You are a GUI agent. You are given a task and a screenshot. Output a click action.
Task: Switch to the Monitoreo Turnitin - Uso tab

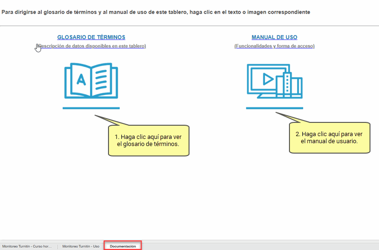click(81, 246)
